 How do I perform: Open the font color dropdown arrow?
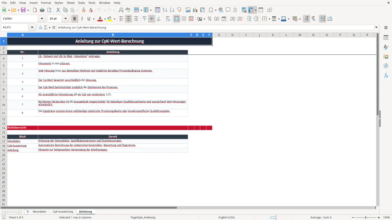105,19
